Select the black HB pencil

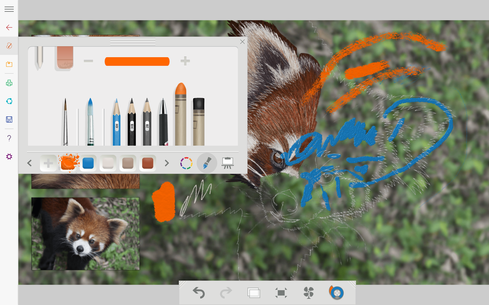(132, 122)
